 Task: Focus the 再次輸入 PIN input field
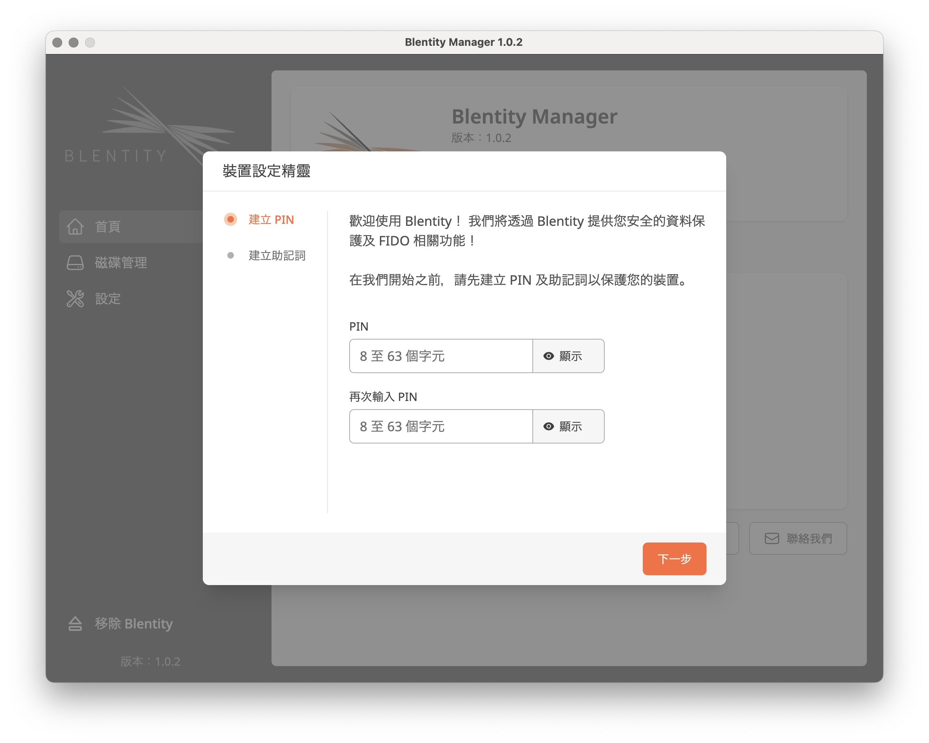[x=441, y=426]
